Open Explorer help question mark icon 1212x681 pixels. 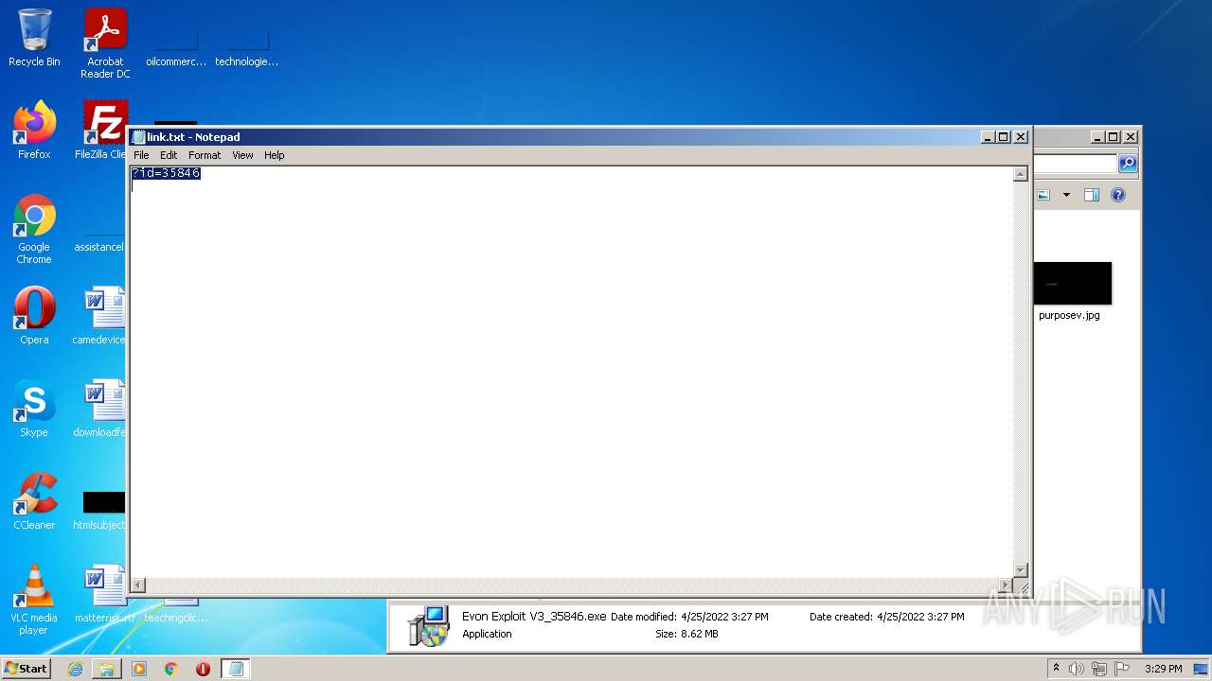[1118, 195]
